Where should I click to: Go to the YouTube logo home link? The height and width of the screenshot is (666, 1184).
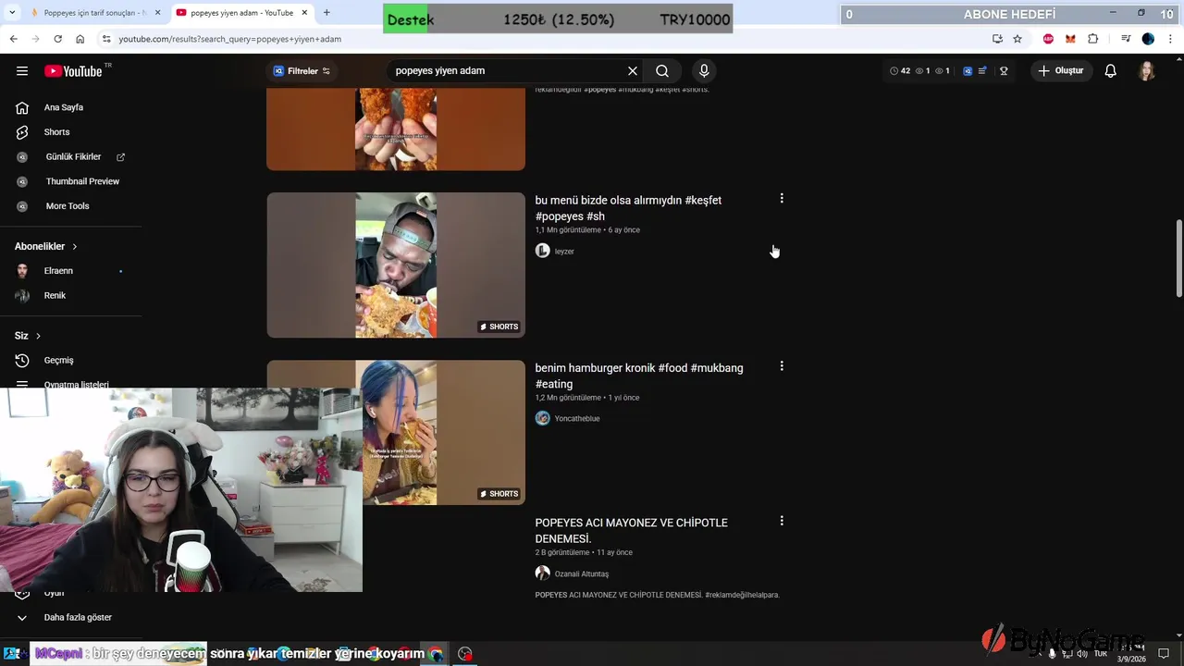[x=73, y=71]
